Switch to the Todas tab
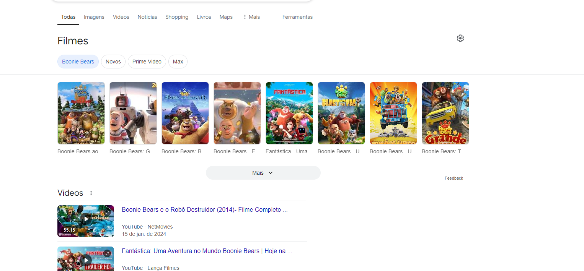Viewport: 584px width, 271px height. [68, 17]
